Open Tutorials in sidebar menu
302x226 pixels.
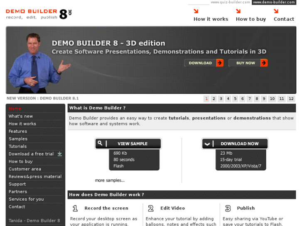(17, 146)
